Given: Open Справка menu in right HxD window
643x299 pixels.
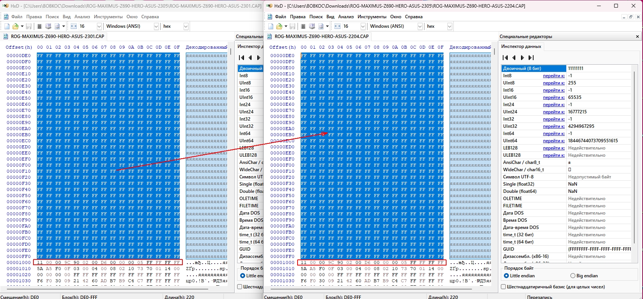Looking at the screenshot, I should pyautogui.click(x=413, y=17).
